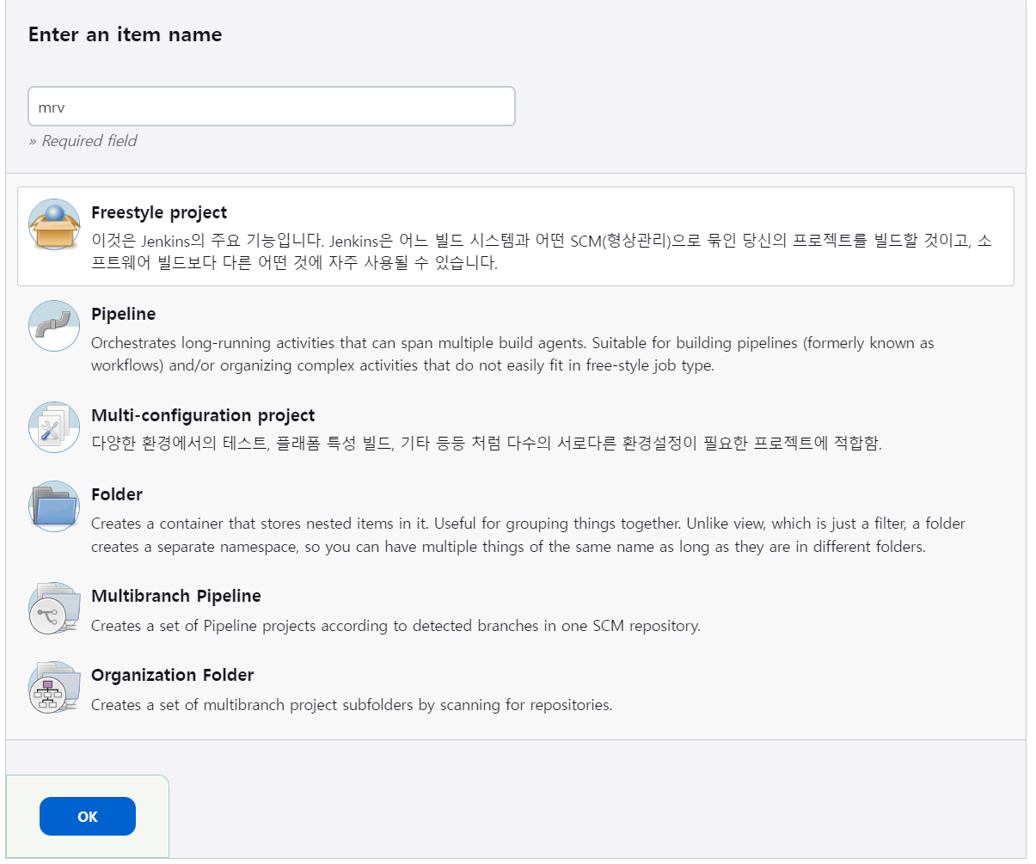Choose the Folder title text
The image size is (1036, 864).
[117, 494]
